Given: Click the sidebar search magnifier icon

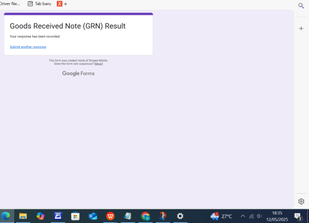Looking at the screenshot, I should [x=301, y=6].
